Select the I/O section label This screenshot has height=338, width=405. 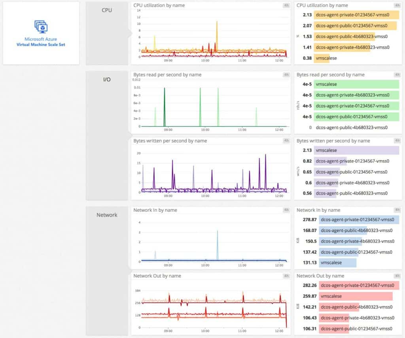(107, 79)
